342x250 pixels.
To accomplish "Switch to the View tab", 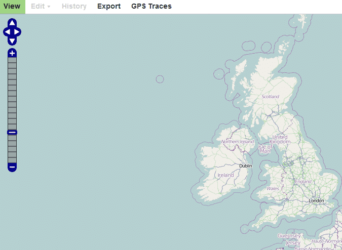I will coord(12,7).
